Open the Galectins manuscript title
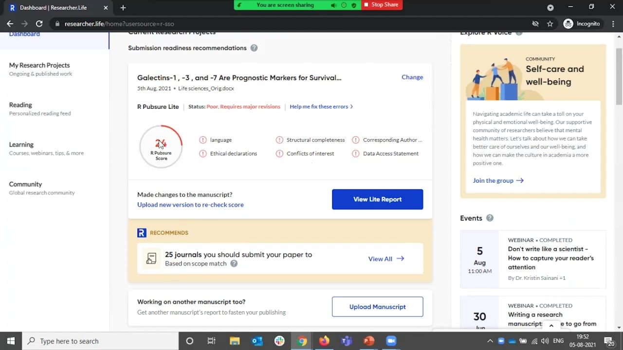 point(239,78)
